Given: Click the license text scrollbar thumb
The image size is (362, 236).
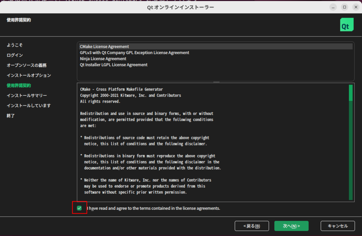Looking at the screenshot, I should pyautogui.click(x=351, y=93).
